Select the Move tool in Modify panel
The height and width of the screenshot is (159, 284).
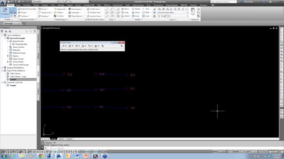(x=125, y=9)
